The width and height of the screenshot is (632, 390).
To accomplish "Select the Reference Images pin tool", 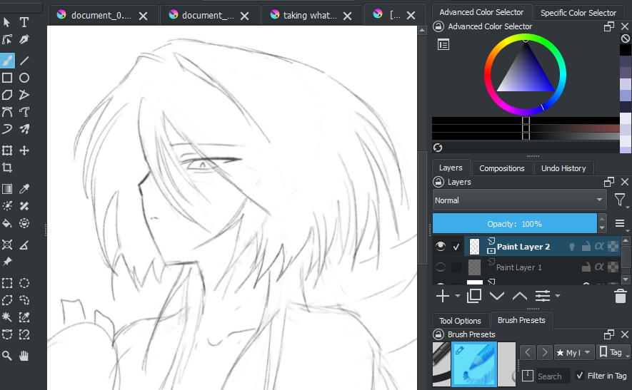I will point(7,262).
